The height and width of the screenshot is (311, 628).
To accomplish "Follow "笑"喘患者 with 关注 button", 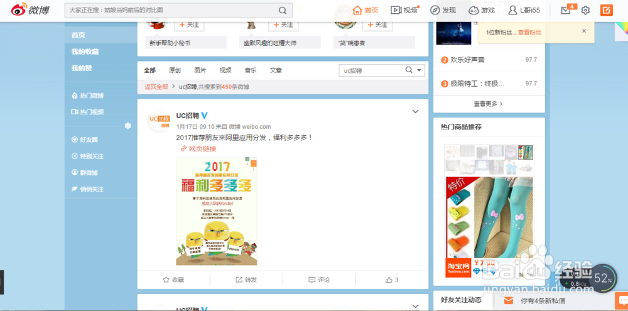I will coord(377,25).
